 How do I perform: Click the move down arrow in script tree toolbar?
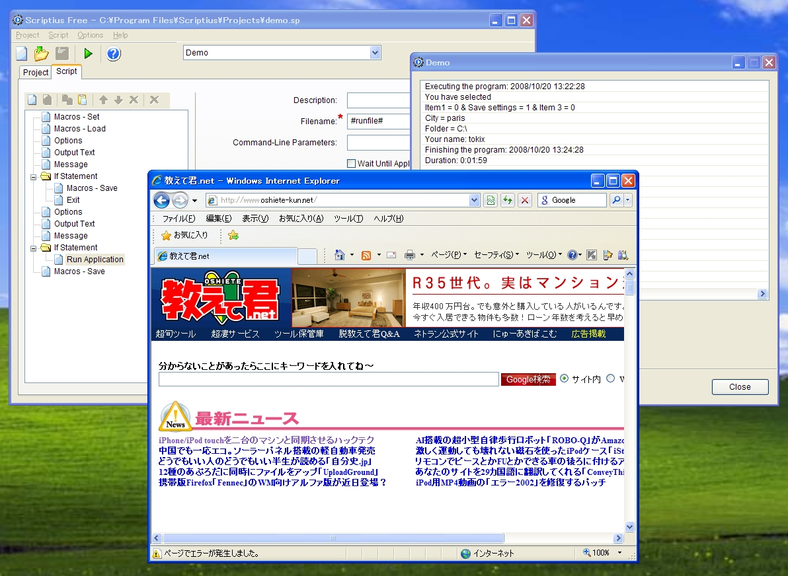(118, 100)
